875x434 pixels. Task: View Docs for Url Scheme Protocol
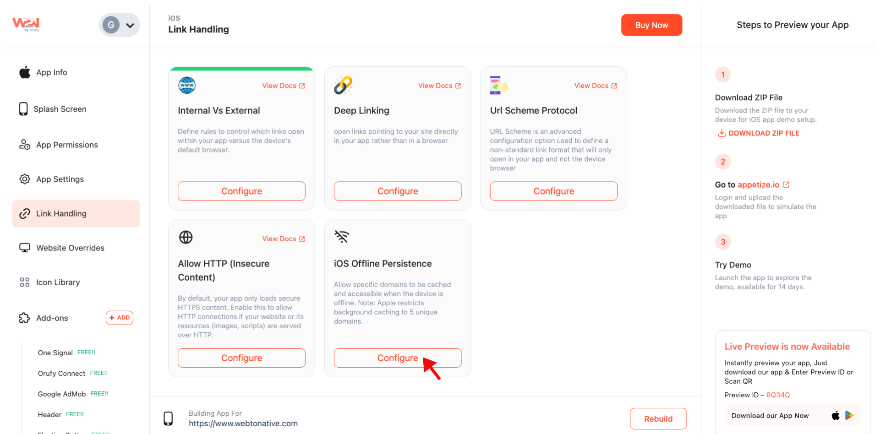[x=595, y=86]
